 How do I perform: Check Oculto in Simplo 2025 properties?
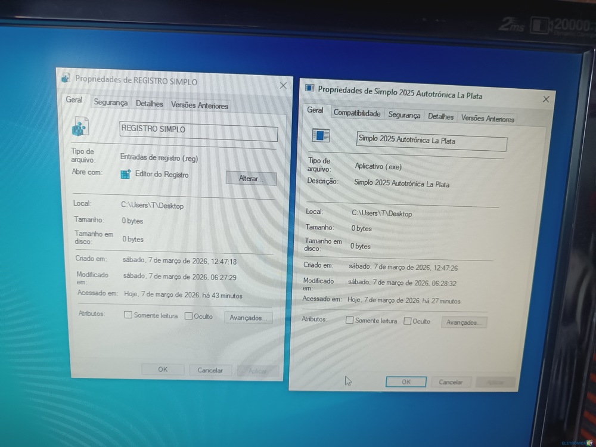click(x=408, y=321)
